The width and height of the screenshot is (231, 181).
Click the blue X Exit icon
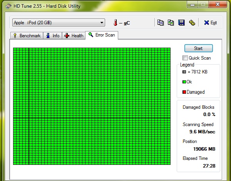coord(207,23)
